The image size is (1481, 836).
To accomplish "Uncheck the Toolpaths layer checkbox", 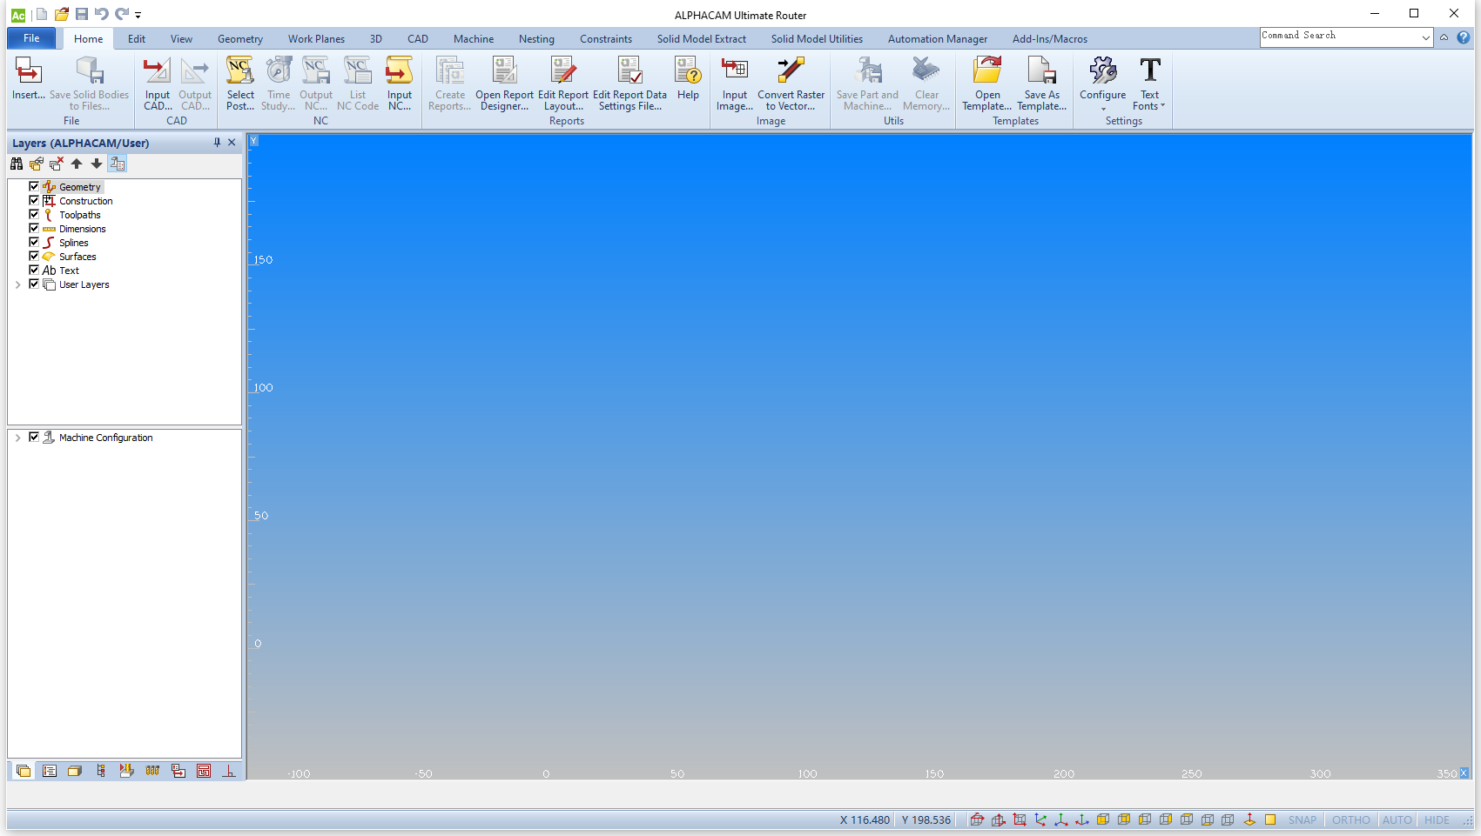I will pyautogui.click(x=34, y=215).
